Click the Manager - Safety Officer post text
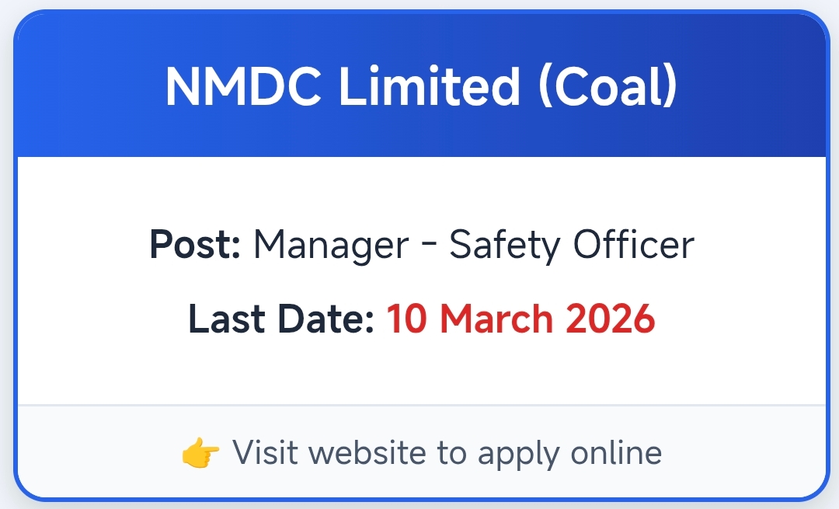This screenshot has height=509, width=839. (473, 246)
